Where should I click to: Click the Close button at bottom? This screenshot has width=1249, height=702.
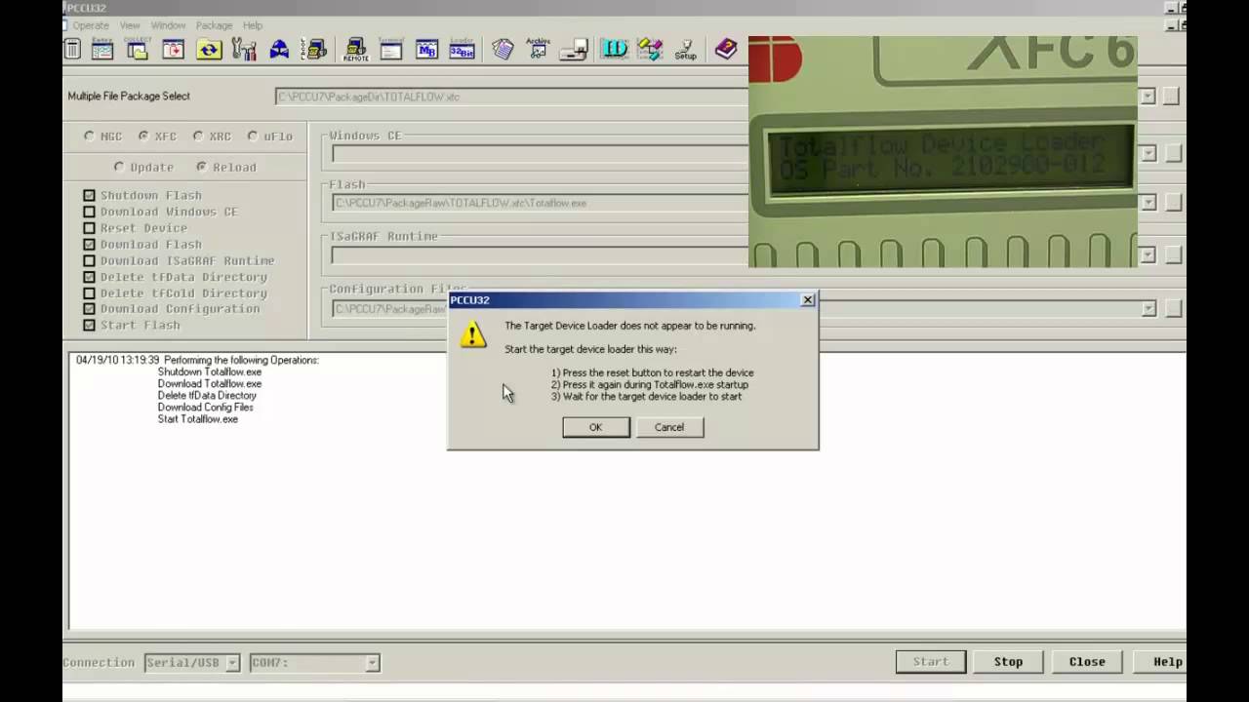point(1087,662)
